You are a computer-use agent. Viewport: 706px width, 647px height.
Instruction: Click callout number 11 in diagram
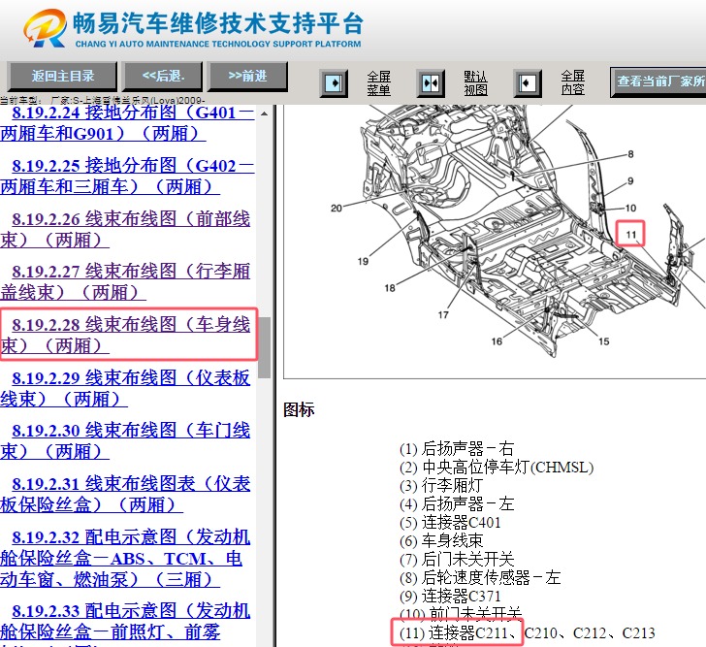click(x=630, y=235)
